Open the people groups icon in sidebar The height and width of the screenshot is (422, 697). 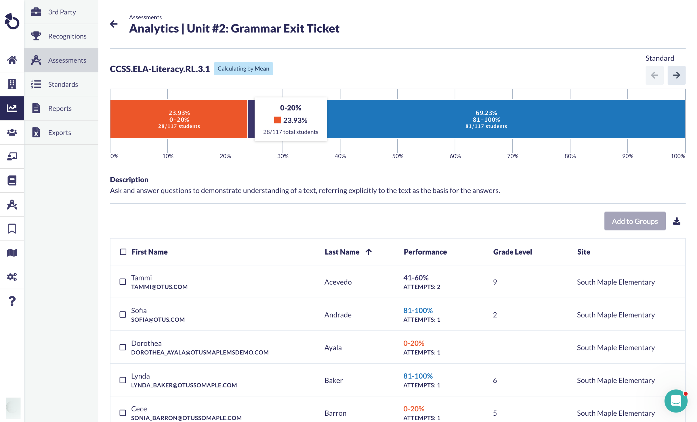(12, 132)
